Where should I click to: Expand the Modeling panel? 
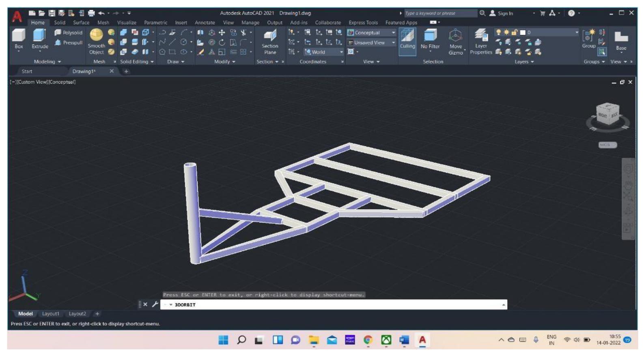[x=47, y=62]
